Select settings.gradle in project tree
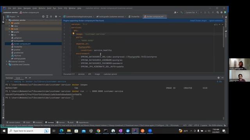 (x=20, y=59)
